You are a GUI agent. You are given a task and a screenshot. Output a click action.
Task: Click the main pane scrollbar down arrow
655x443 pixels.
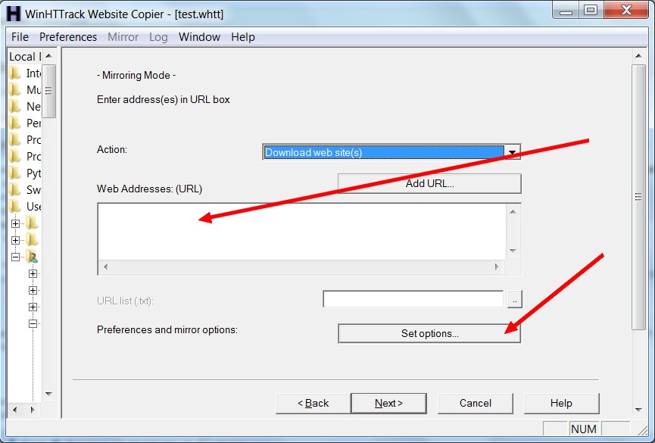point(638,410)
